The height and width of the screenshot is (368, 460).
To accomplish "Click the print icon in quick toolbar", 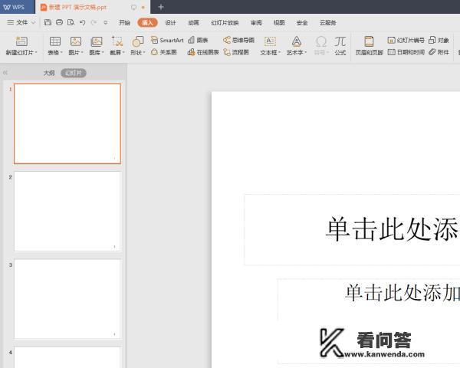I will (x=59, y=22).
